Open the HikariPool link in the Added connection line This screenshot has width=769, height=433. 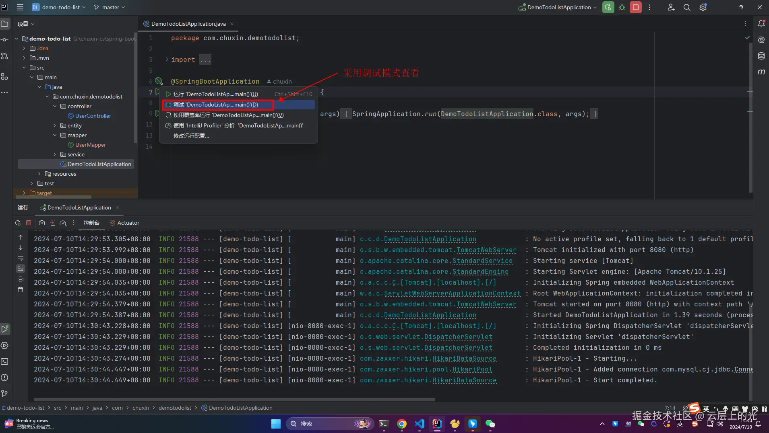click(472, 369)
